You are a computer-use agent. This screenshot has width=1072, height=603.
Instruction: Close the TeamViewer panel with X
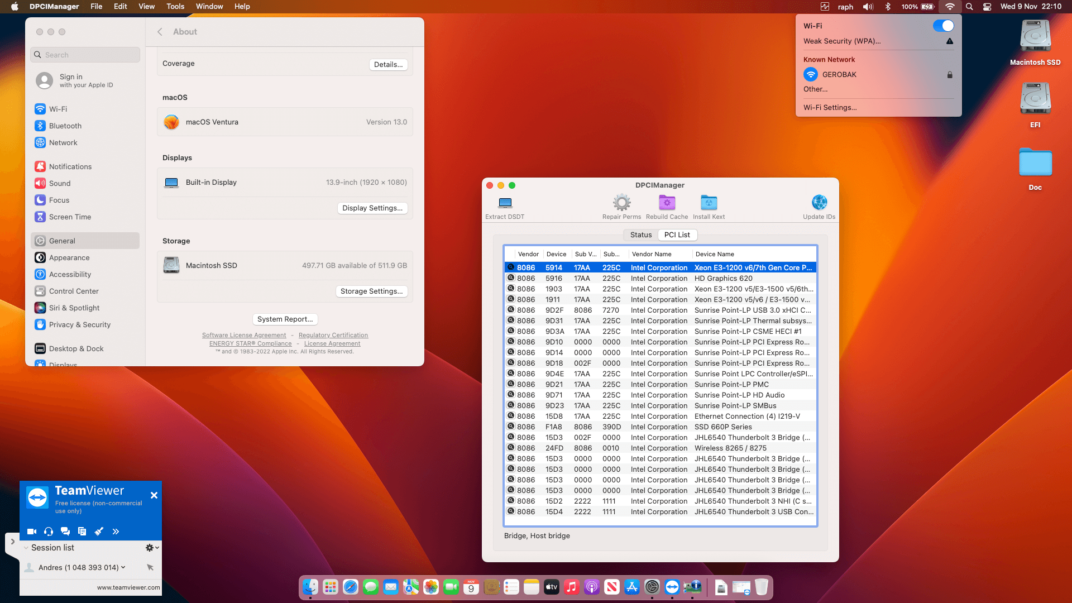[x=154, y=495]
